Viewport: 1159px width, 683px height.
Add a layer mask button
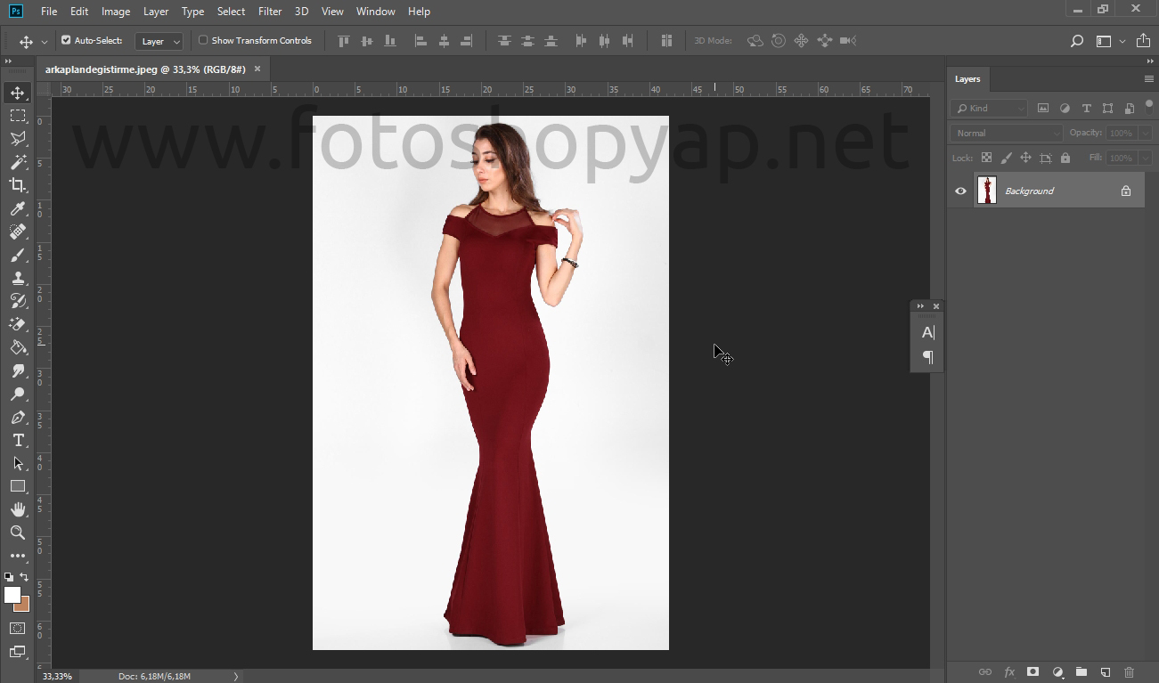pos(1032,672)
